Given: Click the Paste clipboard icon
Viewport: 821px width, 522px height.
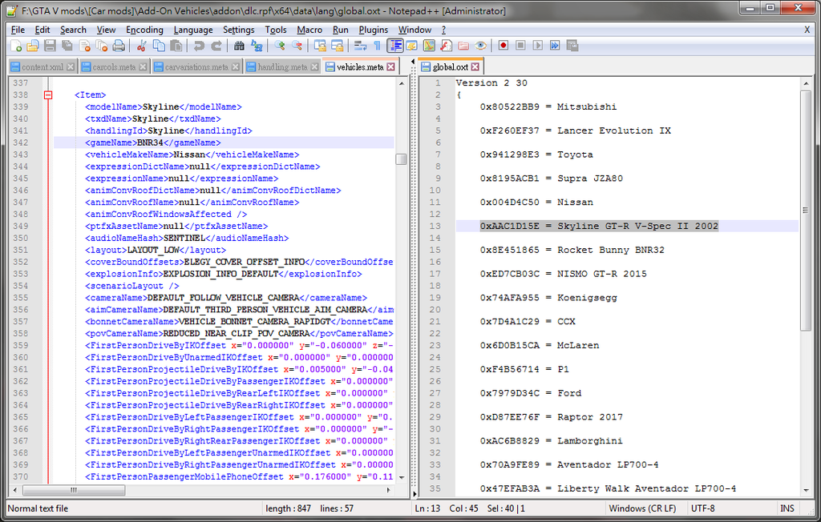Looking at the screenshot, I should [x=176, y=46].
